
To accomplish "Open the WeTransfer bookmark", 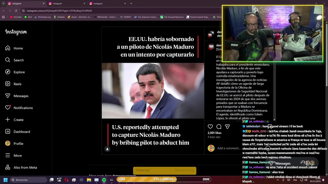I will 106,17.
